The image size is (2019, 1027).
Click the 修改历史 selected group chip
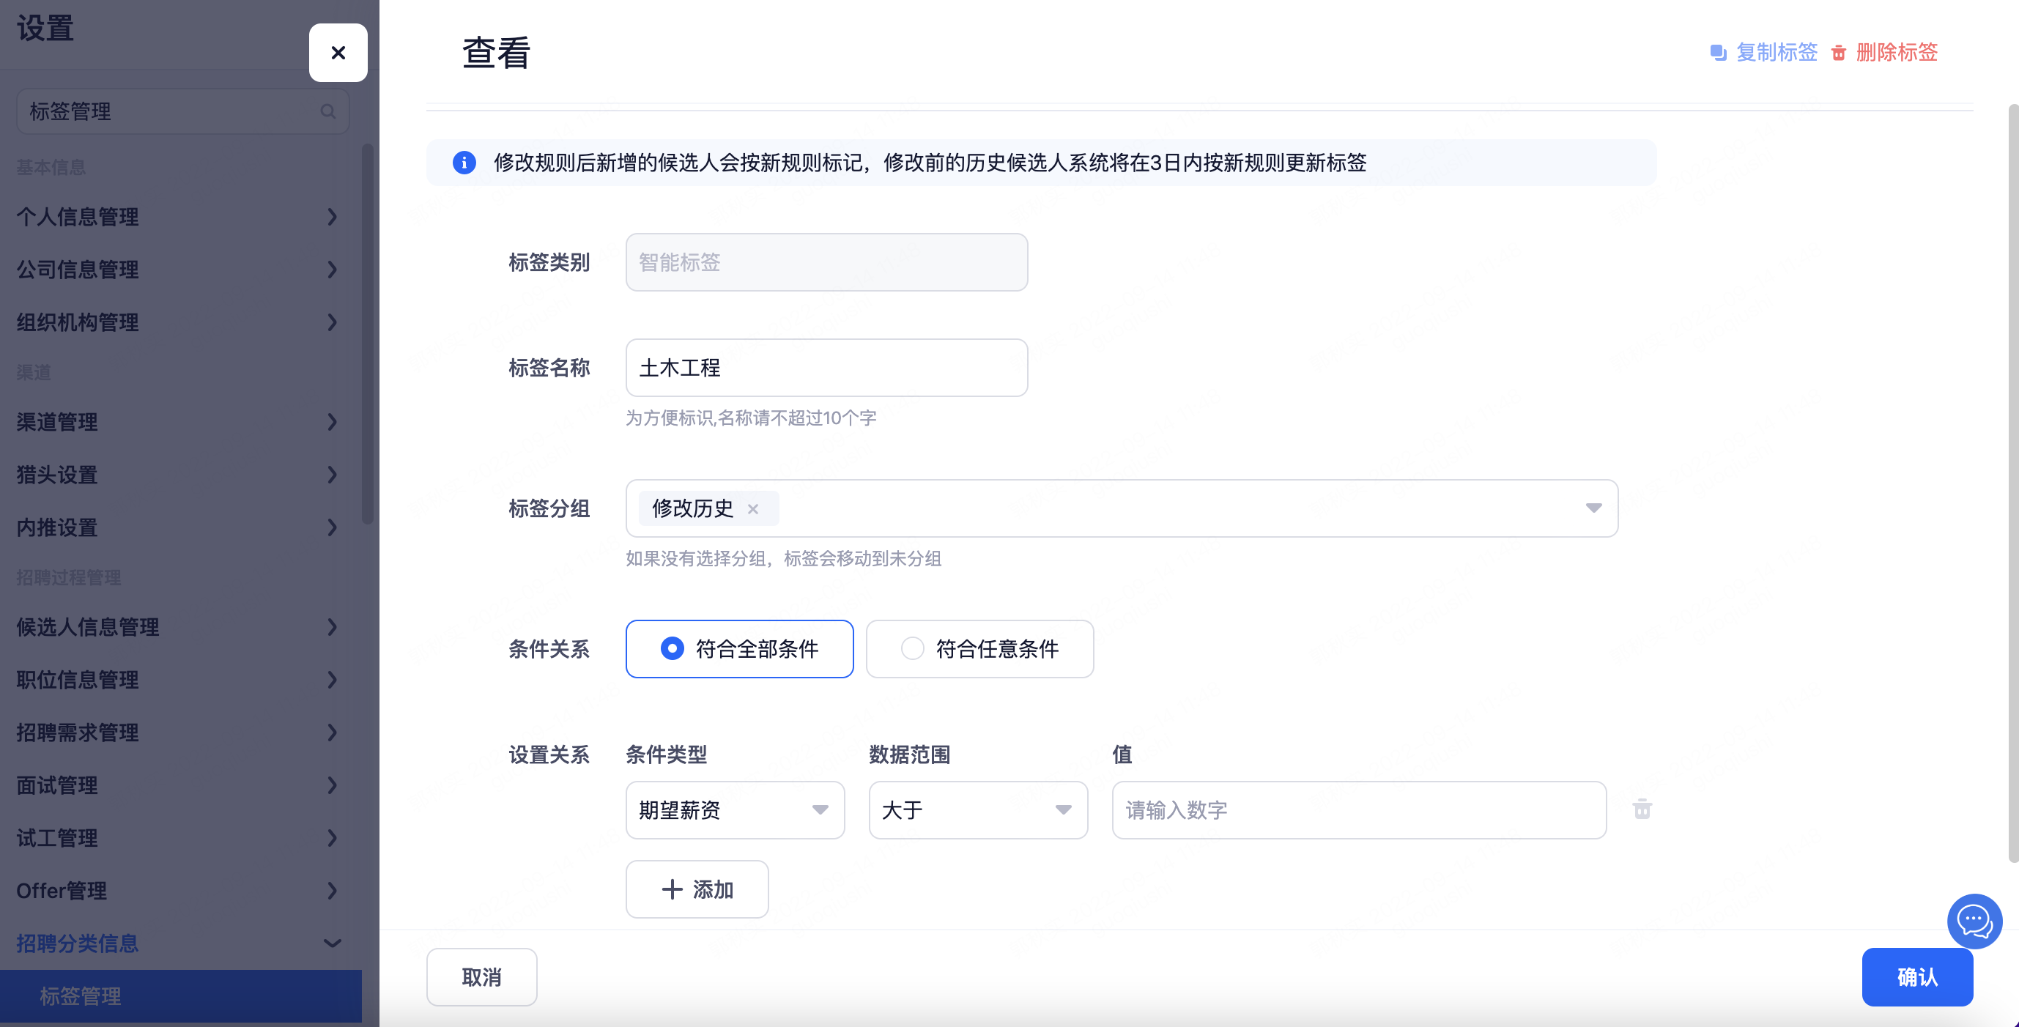[708, 508]
